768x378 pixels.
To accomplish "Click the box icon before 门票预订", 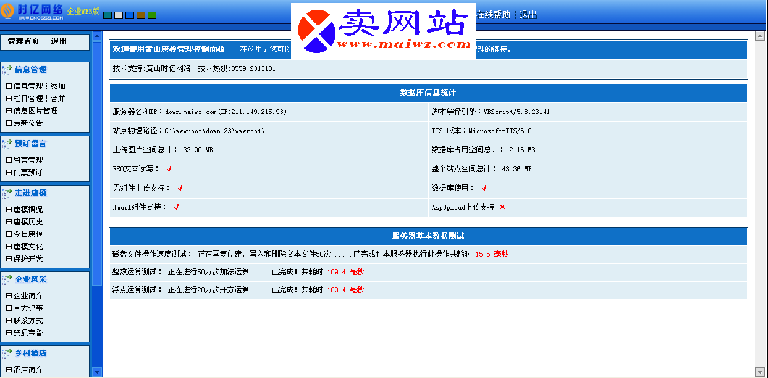I will (x=9, y=173).
